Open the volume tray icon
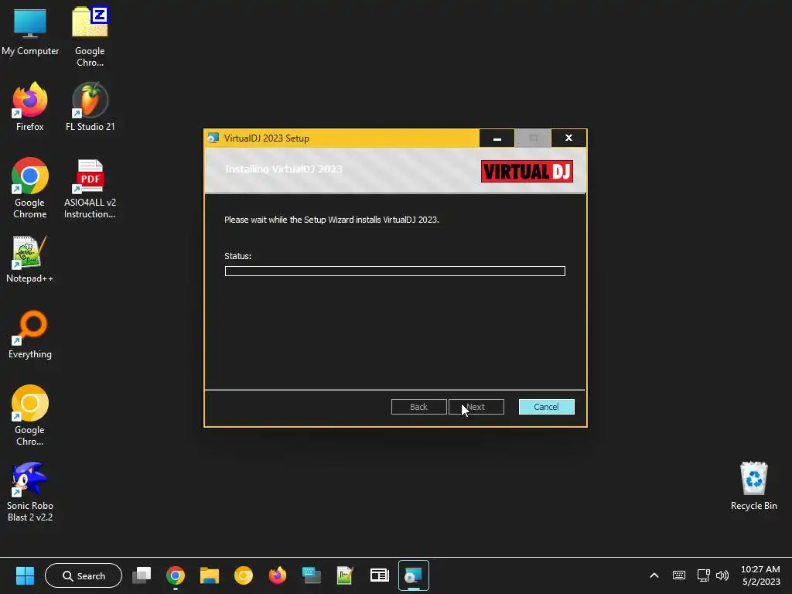This screenshot has height=594, width=792. point(722,575)
